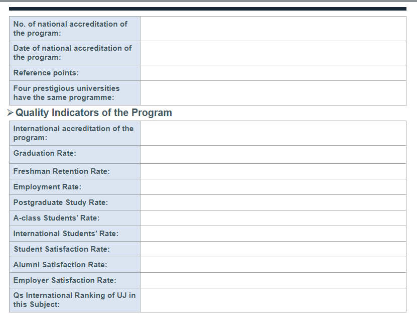The image size is (417, 321).
Task: Click the Alumni Satisfaction Rate blank field
Action: (272, 265)
